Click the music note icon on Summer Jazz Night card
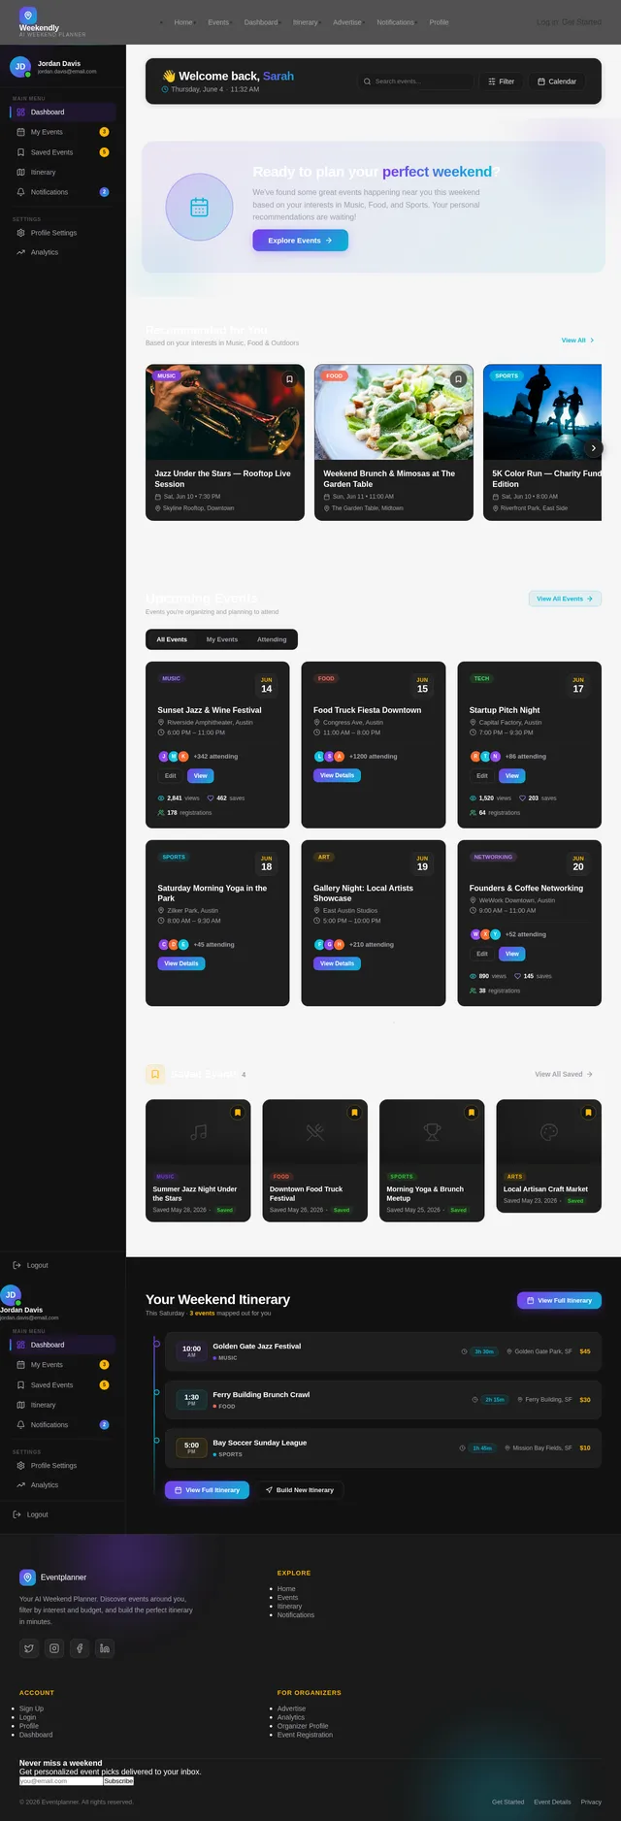 pyautogui.click(x=198, y=1131)
